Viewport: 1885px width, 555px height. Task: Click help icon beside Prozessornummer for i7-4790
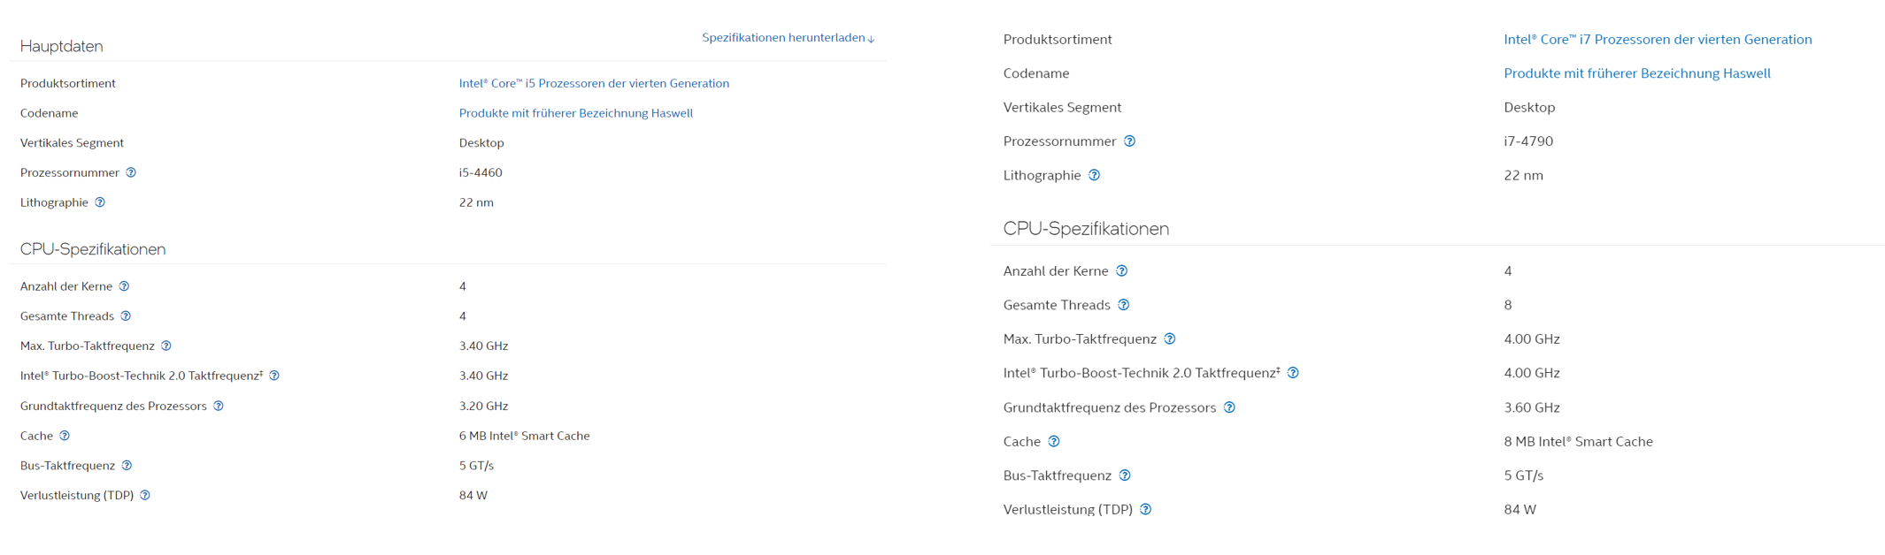pos(1129,141)
